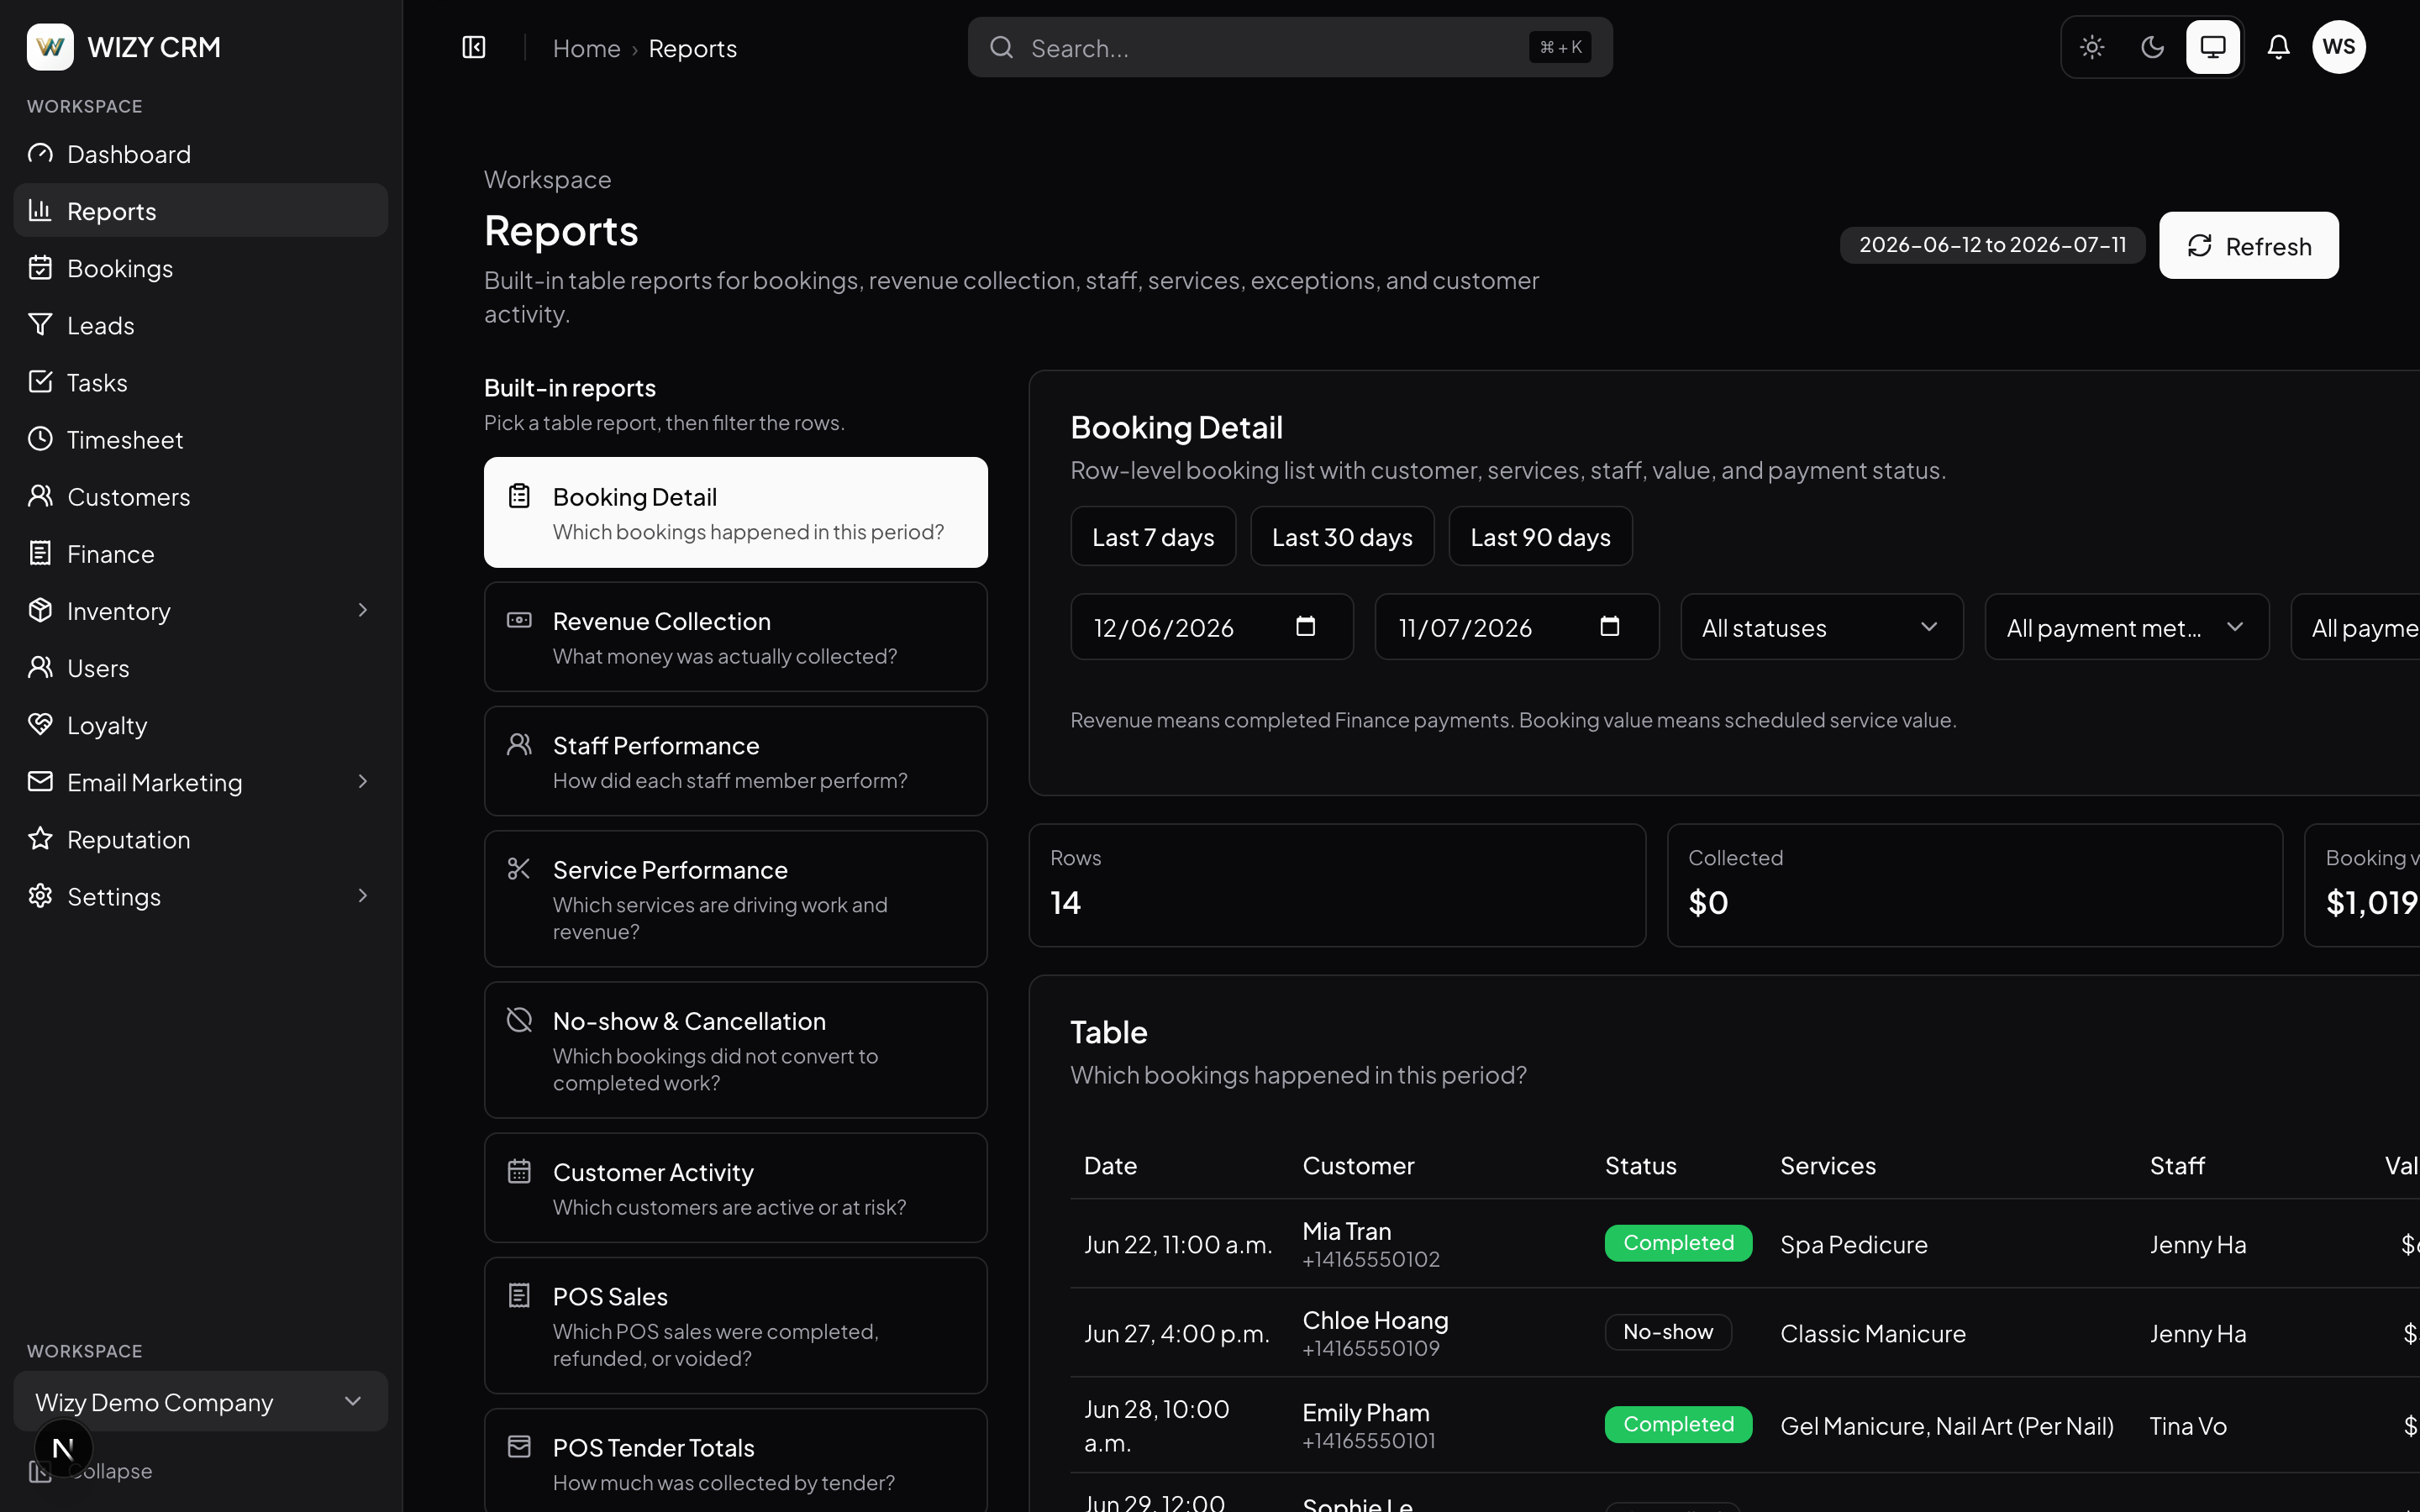Open the POS Sales report
The width and height of the screenshot is (2420, 1512).
736,1326
